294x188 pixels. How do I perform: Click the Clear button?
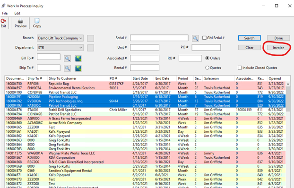point(250,48)
